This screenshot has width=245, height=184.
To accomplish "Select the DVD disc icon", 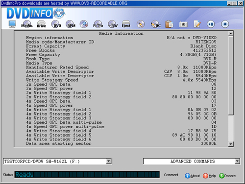I will [x=56, y=24].
